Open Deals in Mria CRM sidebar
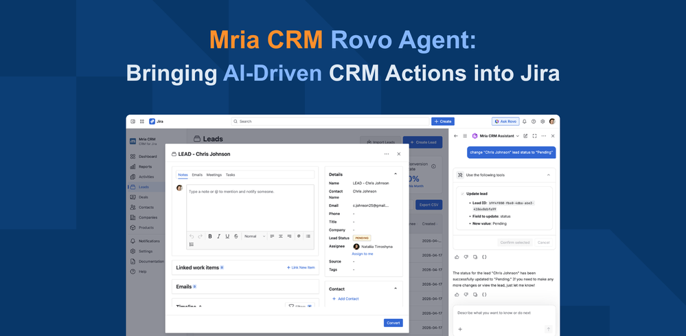 click(139, 197)
